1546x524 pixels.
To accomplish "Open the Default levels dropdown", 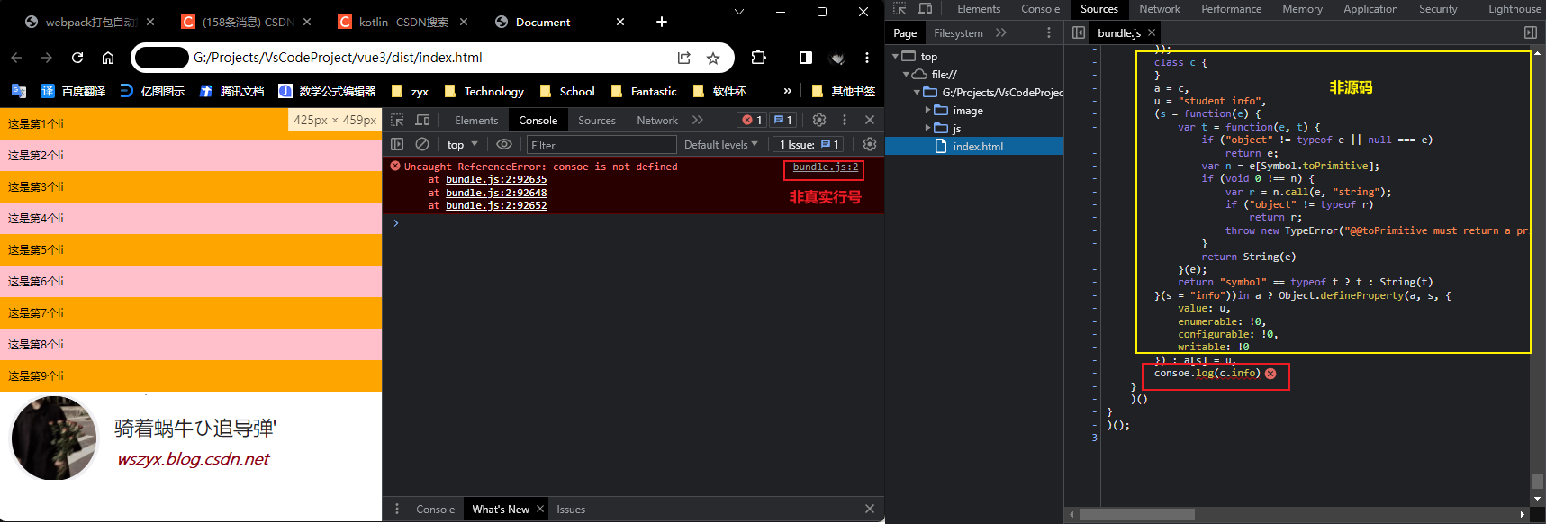I will 721,144.
